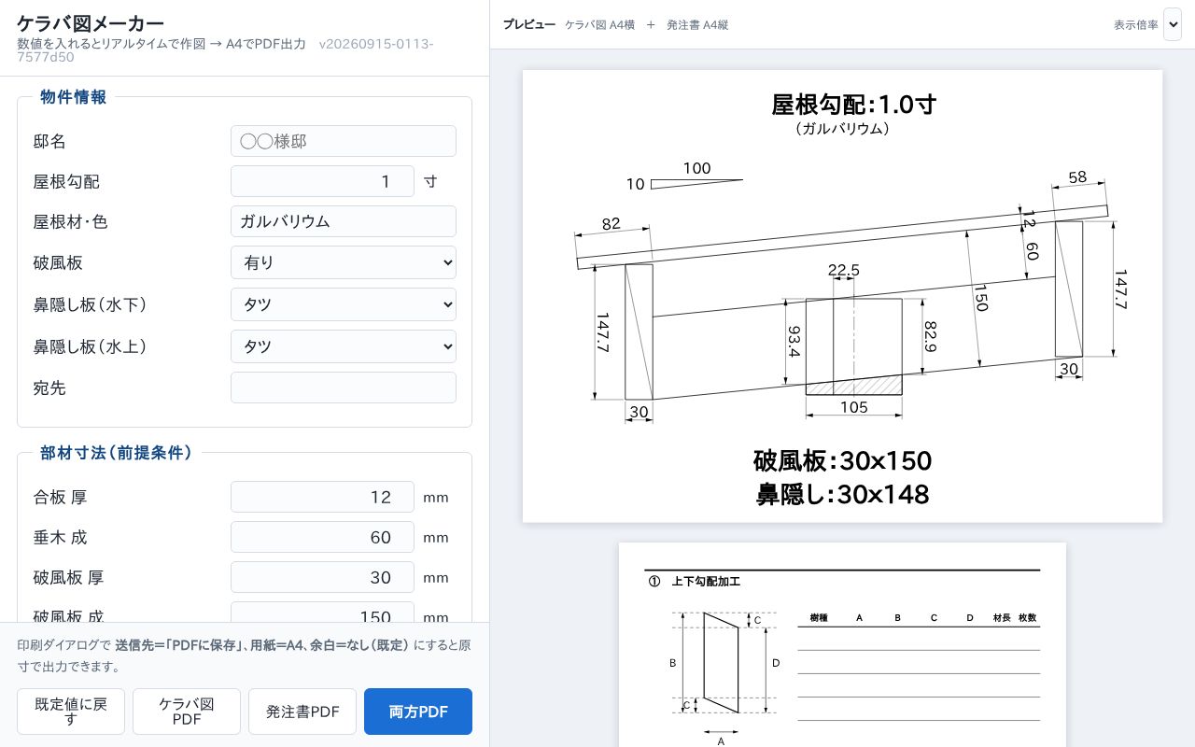Click the 屋根勾配:1.0寸 drawing title

[853, 104]
